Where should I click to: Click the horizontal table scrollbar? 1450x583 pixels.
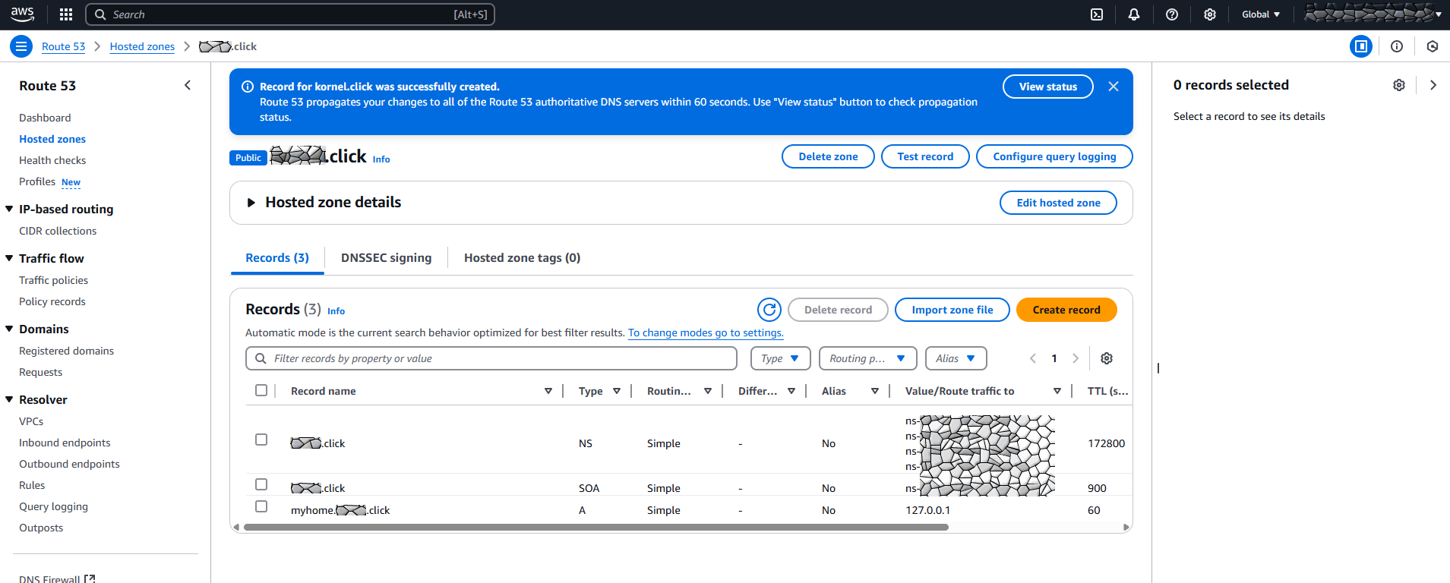595,527
